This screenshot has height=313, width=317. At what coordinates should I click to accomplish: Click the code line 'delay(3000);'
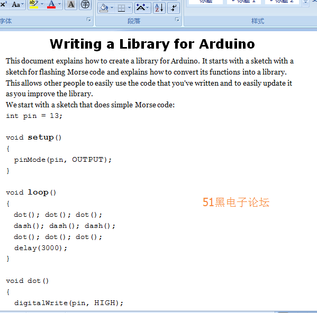[40, 248]
